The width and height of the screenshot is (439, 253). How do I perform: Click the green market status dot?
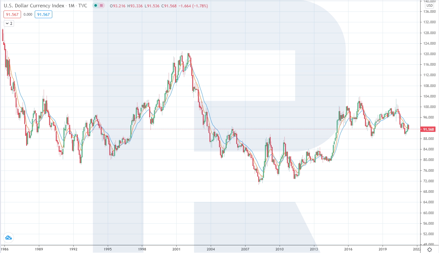point(96,6)
